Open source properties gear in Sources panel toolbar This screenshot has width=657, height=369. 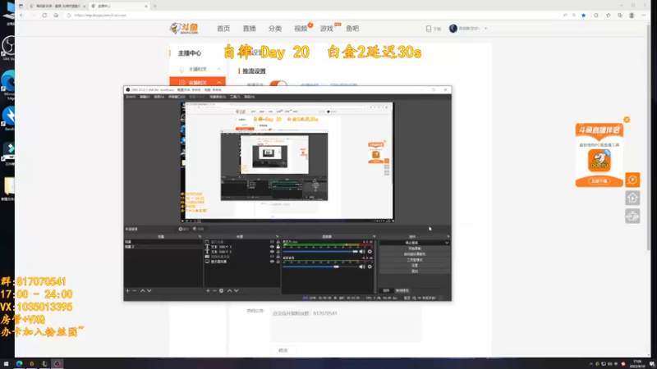[x=221, y=290]
